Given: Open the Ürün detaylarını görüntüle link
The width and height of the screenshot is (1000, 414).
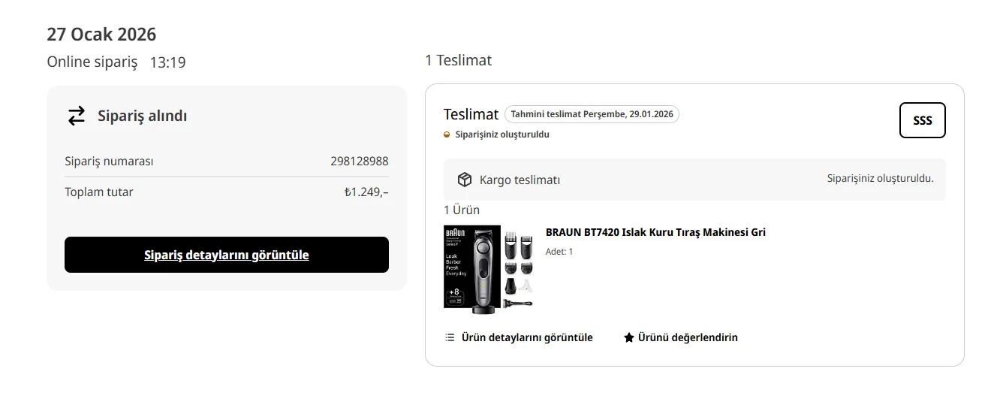Looking at the screenshot, I should (527, 337).
